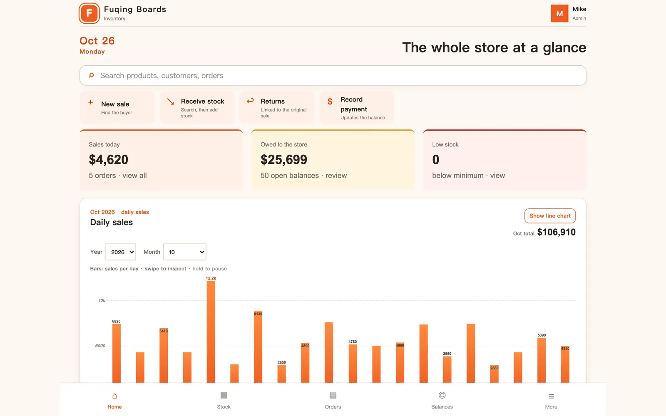The image size is (666, 416).
Task: Switch to the Stock tab label
Action: click(224, 407)
